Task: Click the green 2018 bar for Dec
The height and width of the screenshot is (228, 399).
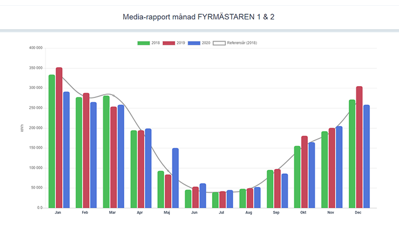Action: (x=352, y=154)
